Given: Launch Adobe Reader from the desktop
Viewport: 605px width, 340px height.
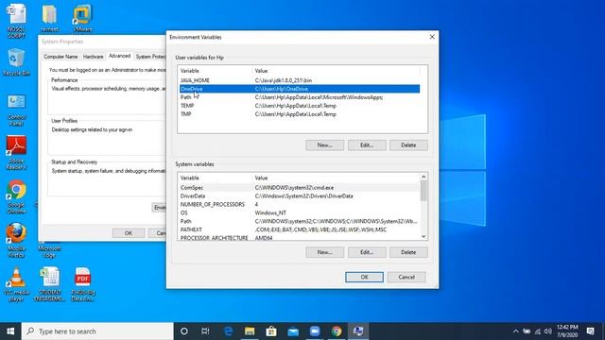Looking at the screenshot, I should click(x=16, y=153).
